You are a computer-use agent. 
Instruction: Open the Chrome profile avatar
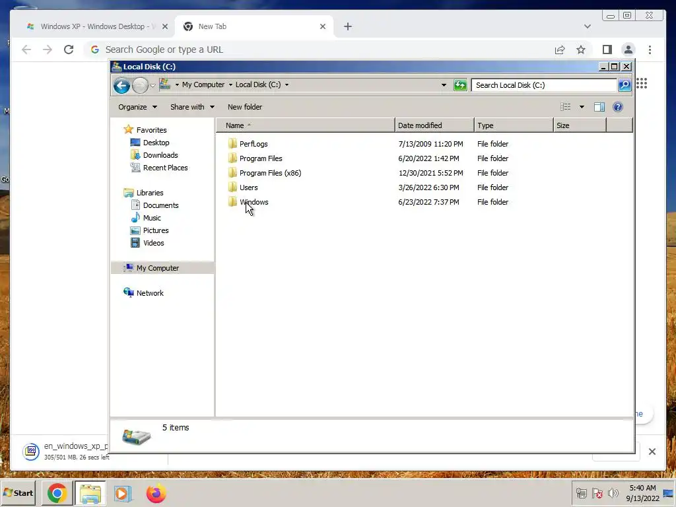pyautogui.click(x=628, y=50)
